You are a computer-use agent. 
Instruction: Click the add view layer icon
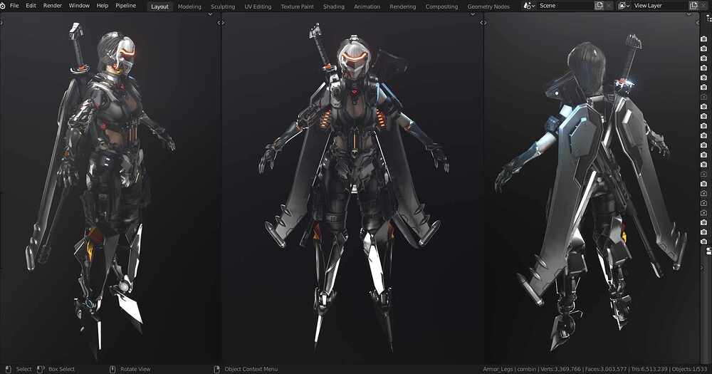click(x=693, y=6)
